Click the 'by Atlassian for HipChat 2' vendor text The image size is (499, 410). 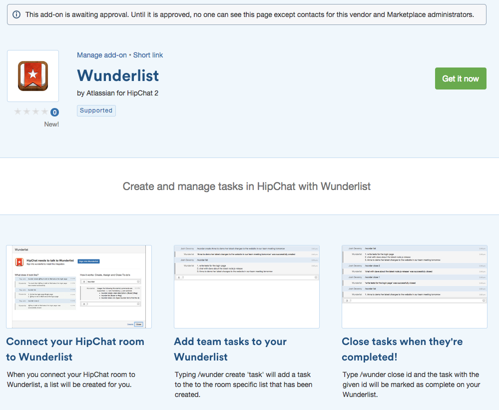click(118, 93)
